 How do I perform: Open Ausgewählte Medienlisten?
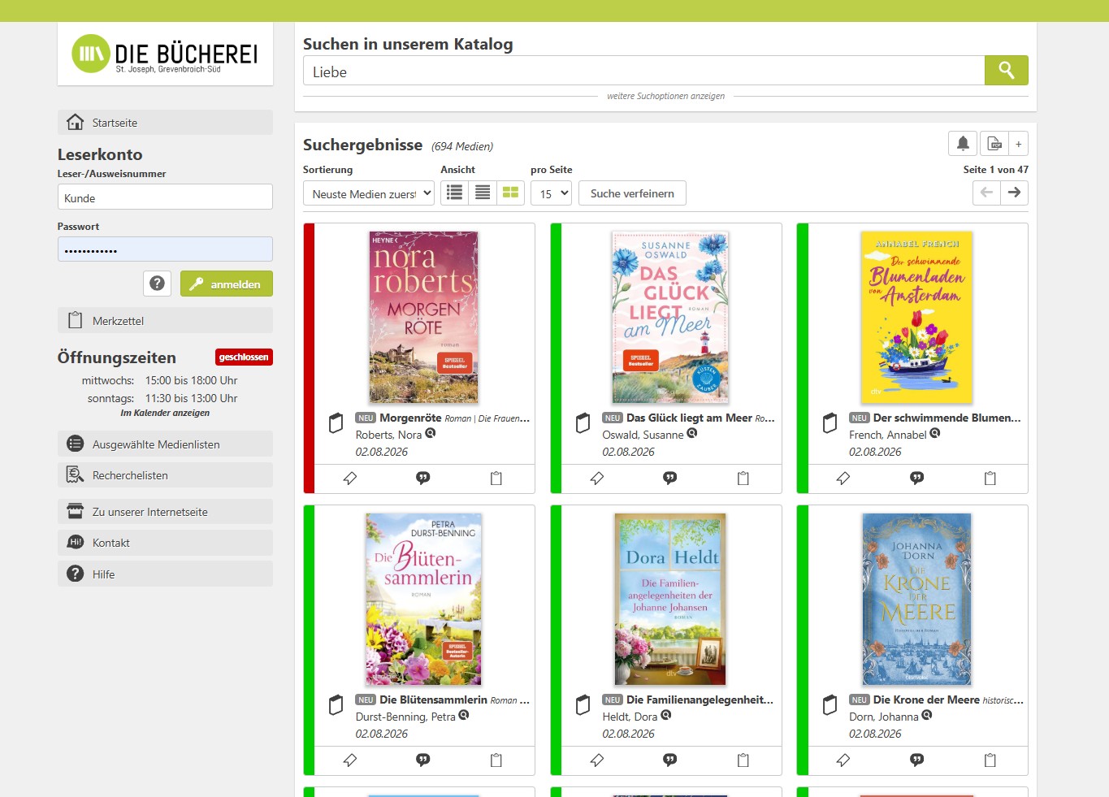click(x=165, y=444)
